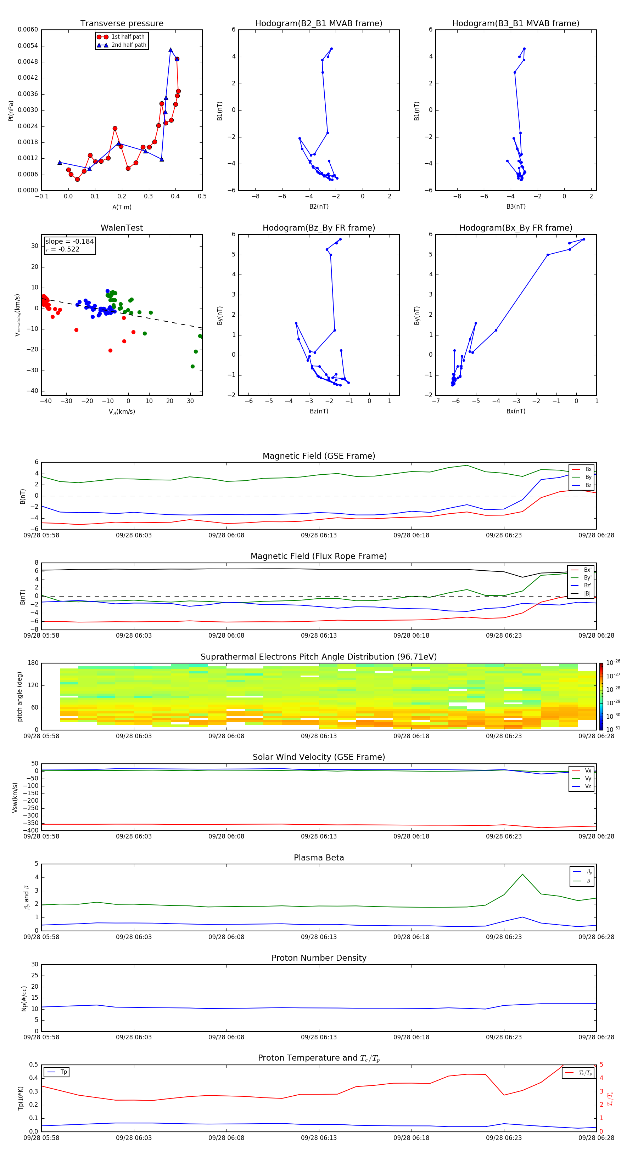Click the 'Vsw(km/s)' axis label
Image resolution: width=638 pixels, height=1169 pixels.
15,797
